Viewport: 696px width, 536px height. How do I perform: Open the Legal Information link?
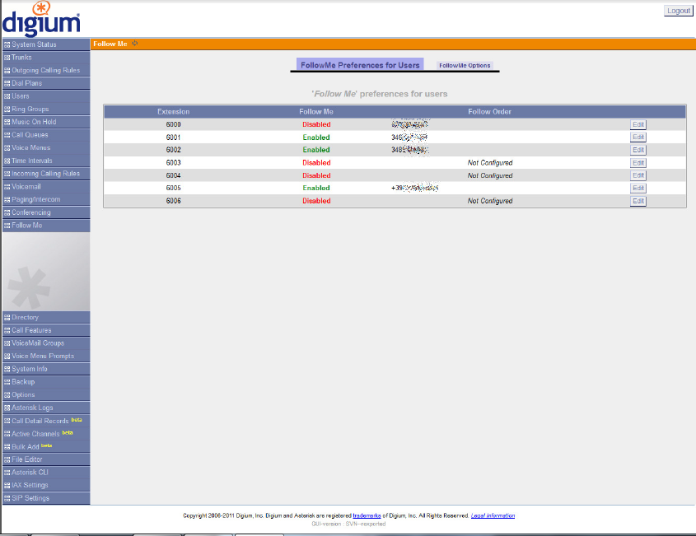coord(493,515)
